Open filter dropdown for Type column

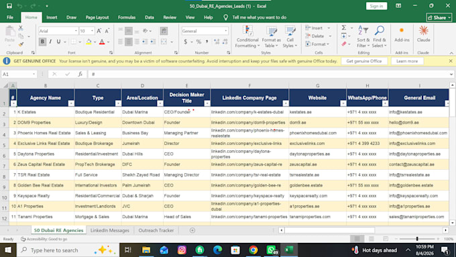[x=118, y=103]
